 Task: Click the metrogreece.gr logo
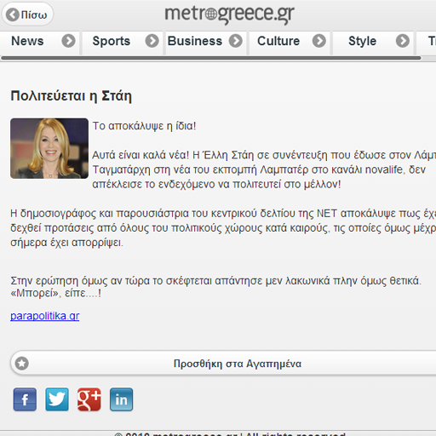(x=229, y=14)
